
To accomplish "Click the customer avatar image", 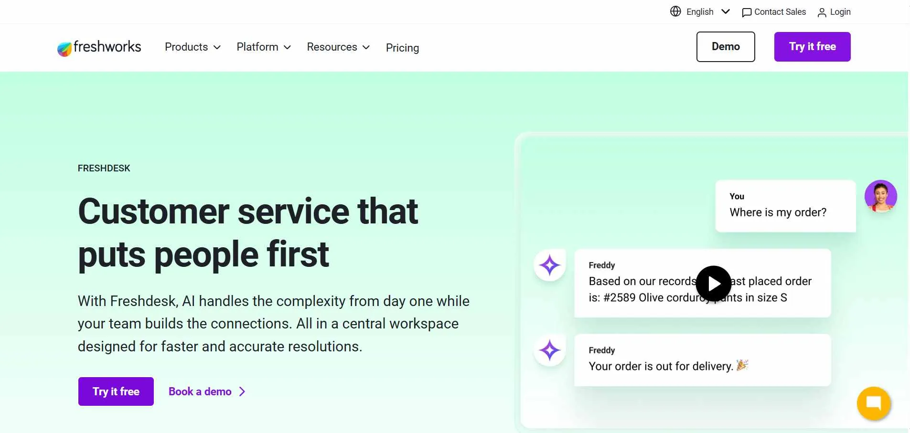I will click(x=880, y=196).
